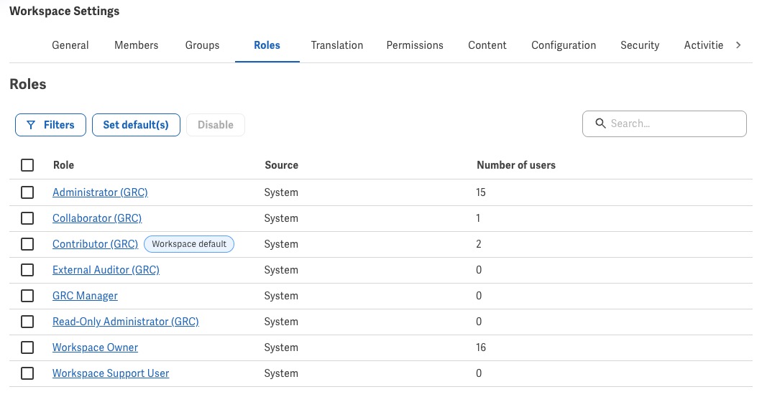Click the Workspace Settings title
The image size is (762, 397).
click(64, 11)
